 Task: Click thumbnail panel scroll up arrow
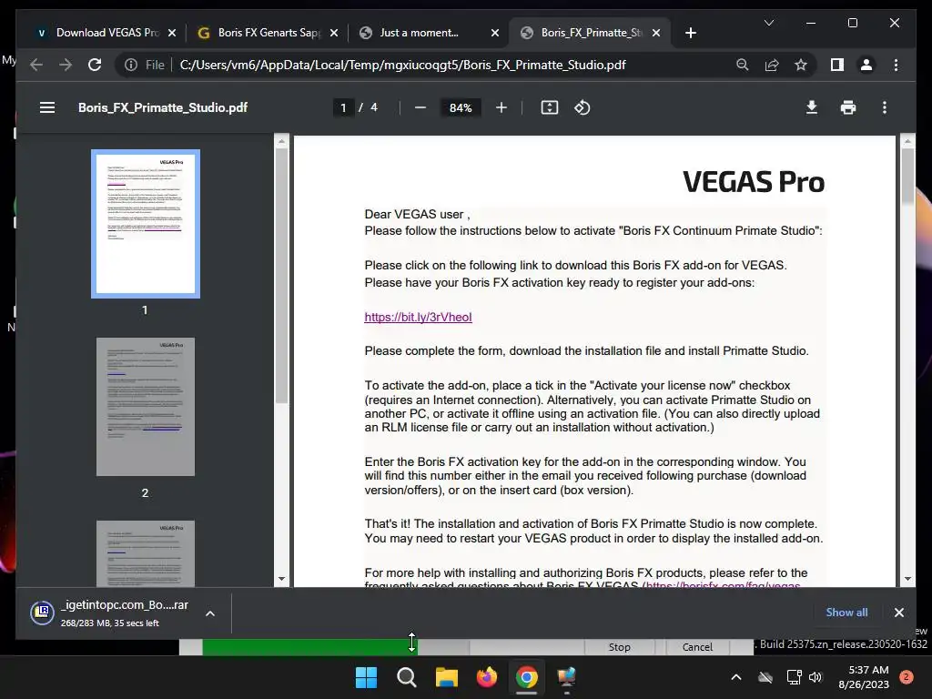click(281, 141)
